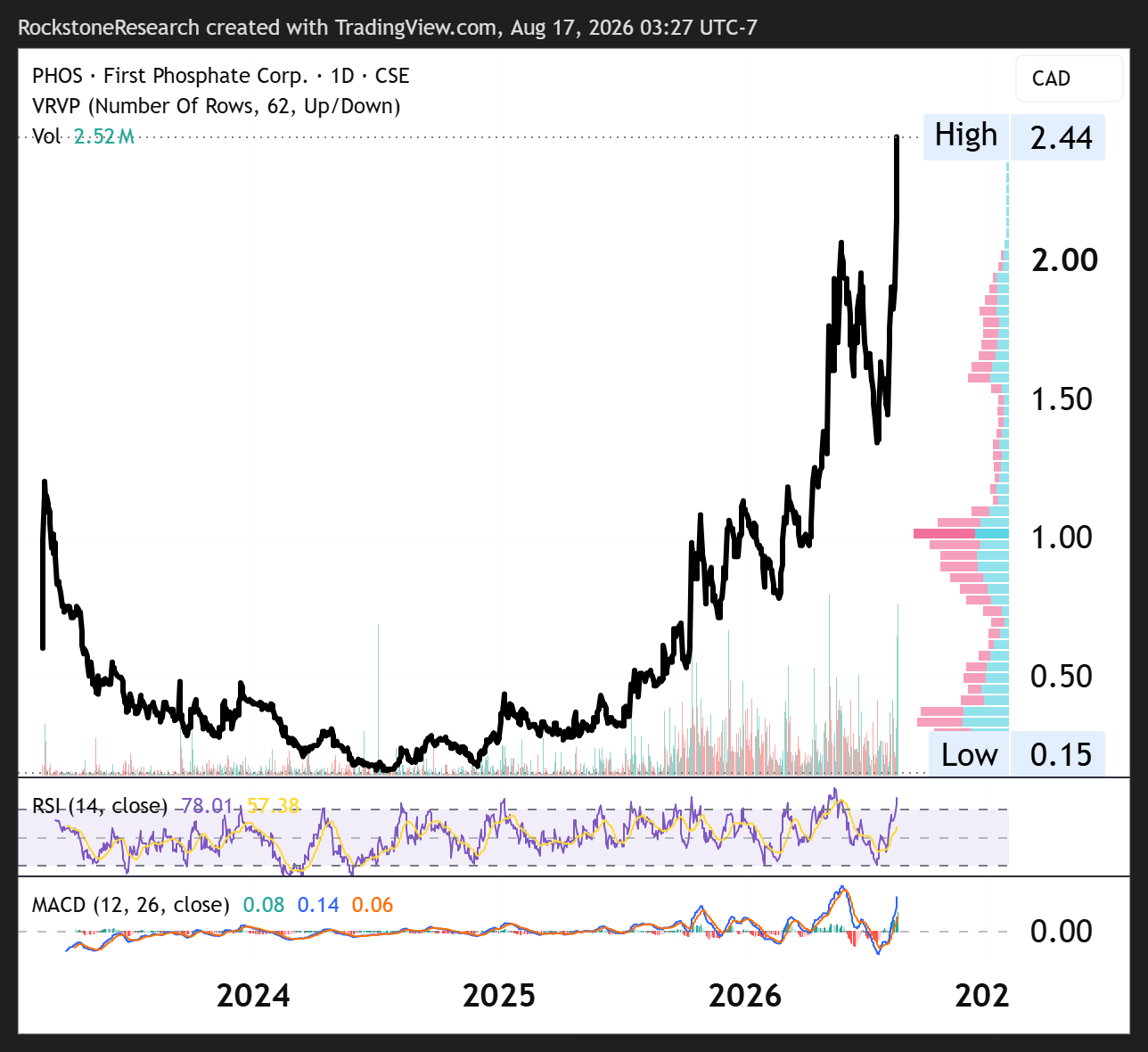Click the 0.50 price axis level
Image resolution: width=1148 pixels, height=1052 pixels.
[x=1062, y=677]
